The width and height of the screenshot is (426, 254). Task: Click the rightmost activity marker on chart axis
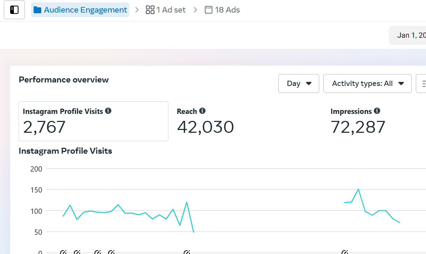coord(345,252)
